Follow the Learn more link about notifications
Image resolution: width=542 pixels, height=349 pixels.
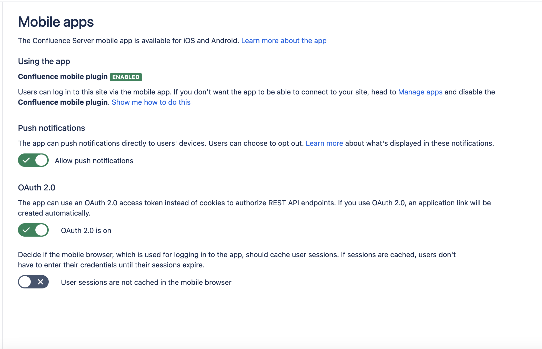(x=324, y=143)
